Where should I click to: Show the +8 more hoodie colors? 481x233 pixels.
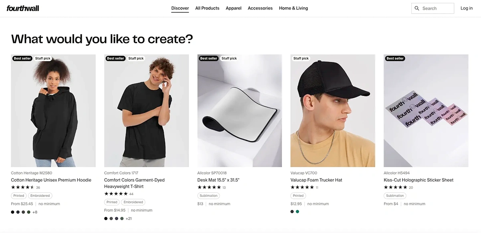click(35, 212)
